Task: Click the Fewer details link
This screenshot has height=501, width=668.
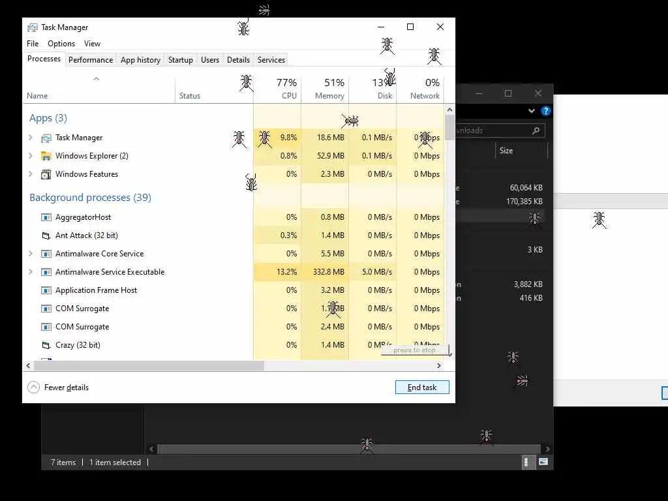Action: click(67, 387)
